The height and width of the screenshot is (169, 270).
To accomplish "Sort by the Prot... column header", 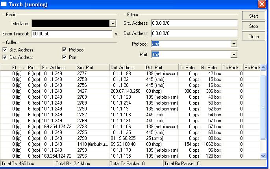I will [34, 68].
